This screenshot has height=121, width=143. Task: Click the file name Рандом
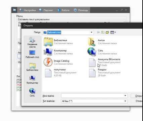[102, 70]
